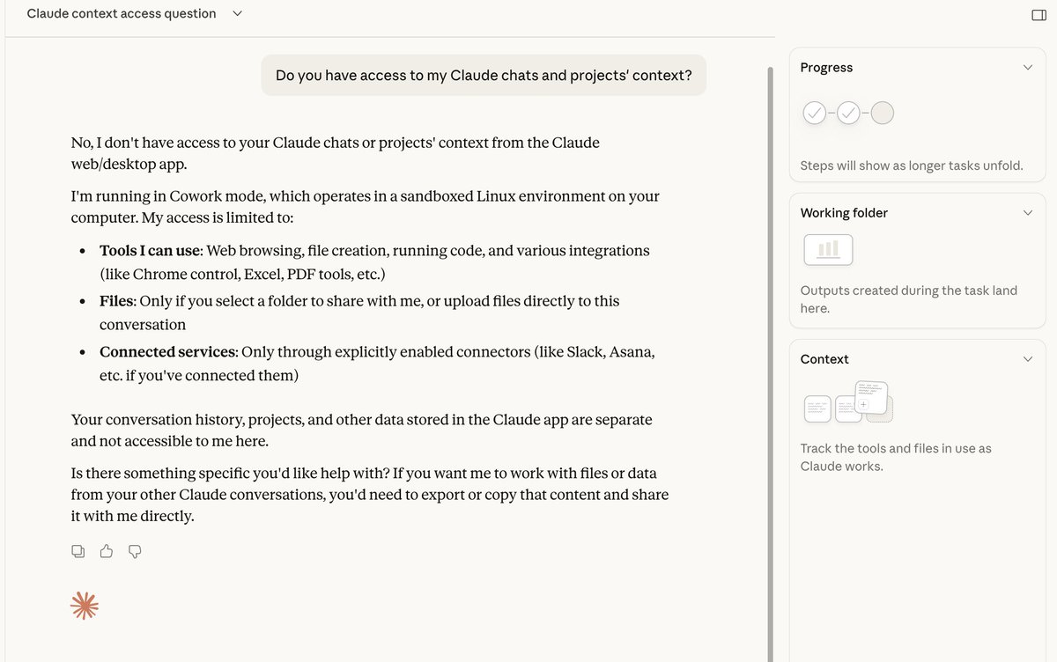Click the "Tools I can use" bold text
This screenshot has width=1057, height=662.
coord(151,251)
